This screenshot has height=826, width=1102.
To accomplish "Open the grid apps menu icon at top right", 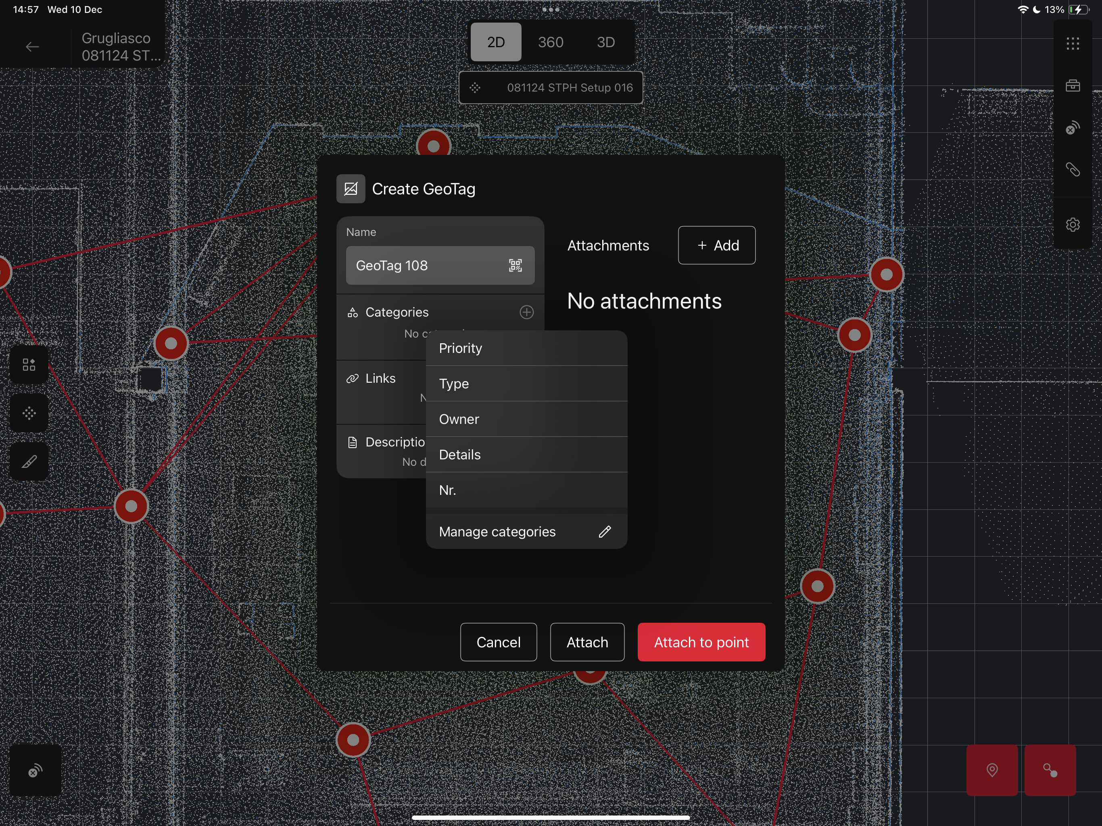I will 1072,44.
